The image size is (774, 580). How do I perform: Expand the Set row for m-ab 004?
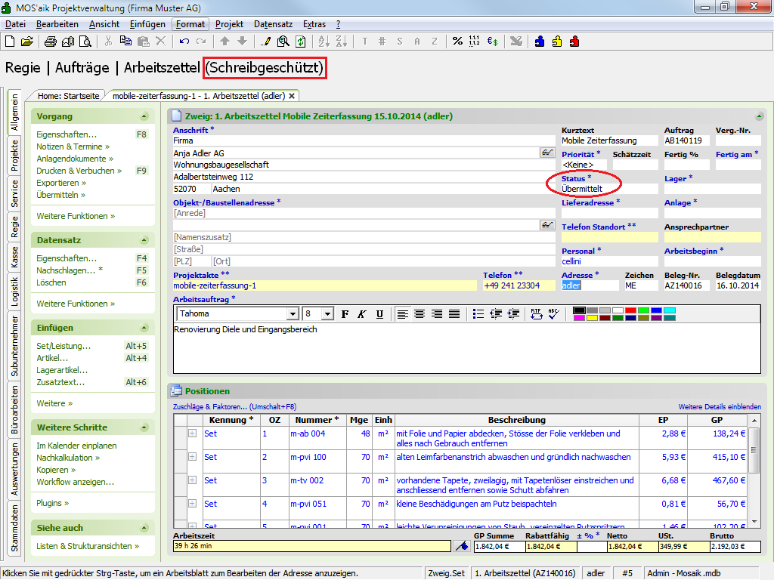[192, 433]
